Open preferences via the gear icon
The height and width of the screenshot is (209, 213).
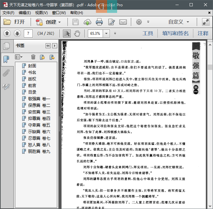coord(139,22)
